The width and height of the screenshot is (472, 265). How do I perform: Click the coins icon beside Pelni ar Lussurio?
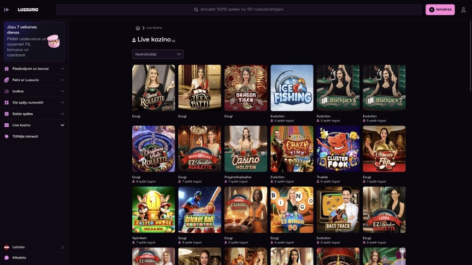click(6, 80)
